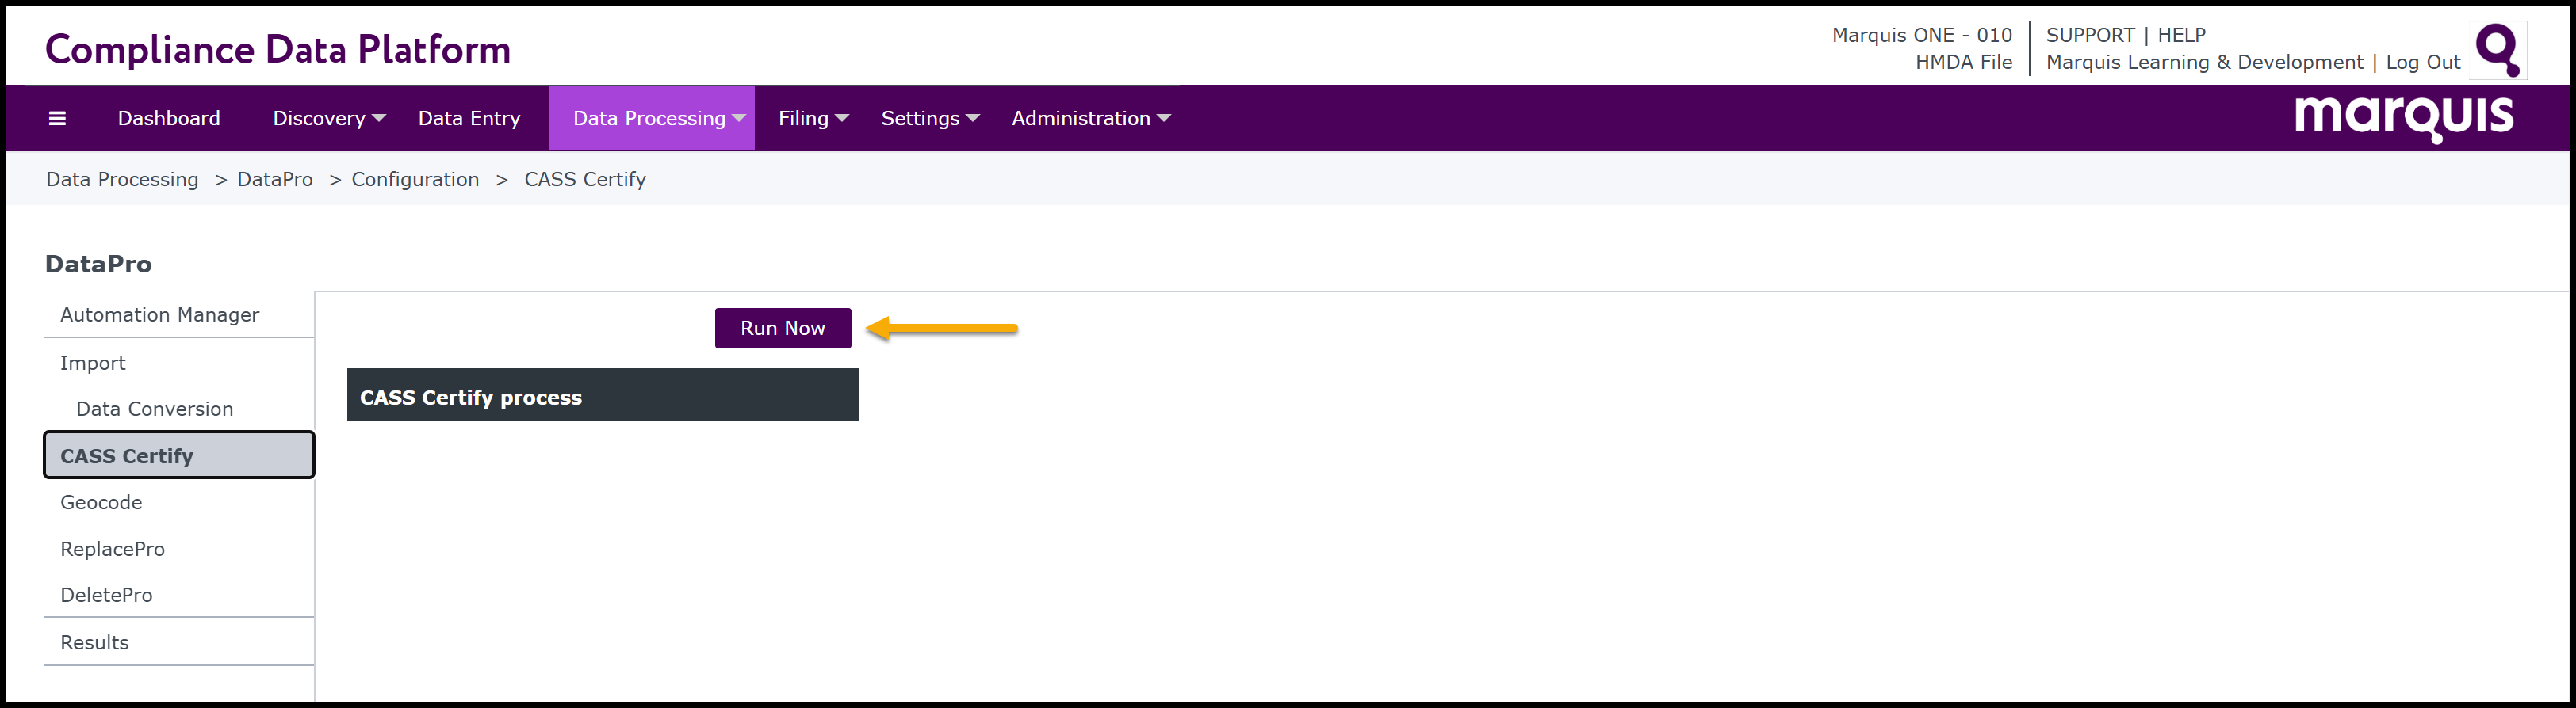Image resolution: width=2576 pixels, height=708 pixels.
Task: Click the DataPro breadcrumb link
Action: pyautogui.click(x=275, y=180)
